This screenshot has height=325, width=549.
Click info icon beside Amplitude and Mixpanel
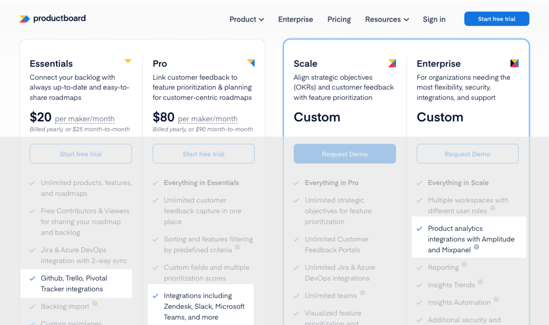[x=477, y=247]
